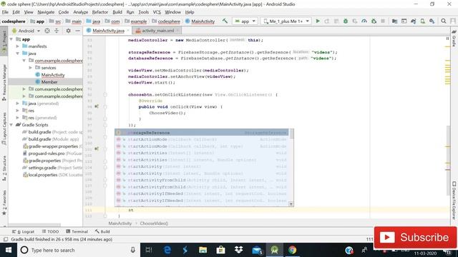Click tool windows quick access icon in status bar

pos(6,239)
